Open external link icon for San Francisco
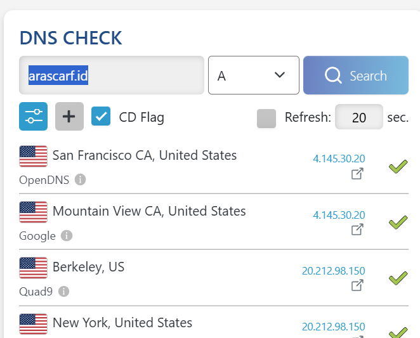The height and width of the screenshot is (338, 420). click(x=358, y=174)
